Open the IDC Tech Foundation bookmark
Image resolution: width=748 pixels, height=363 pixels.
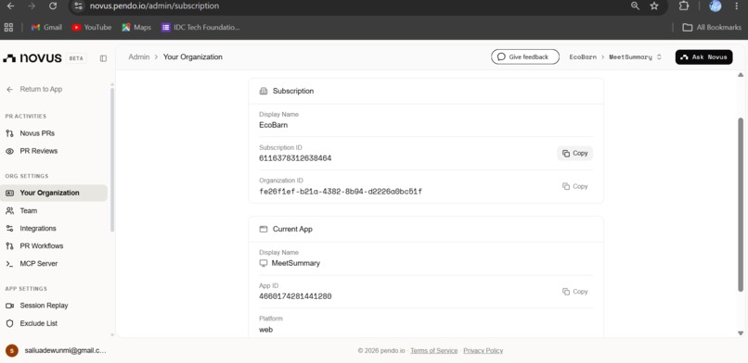pos(200,28)
